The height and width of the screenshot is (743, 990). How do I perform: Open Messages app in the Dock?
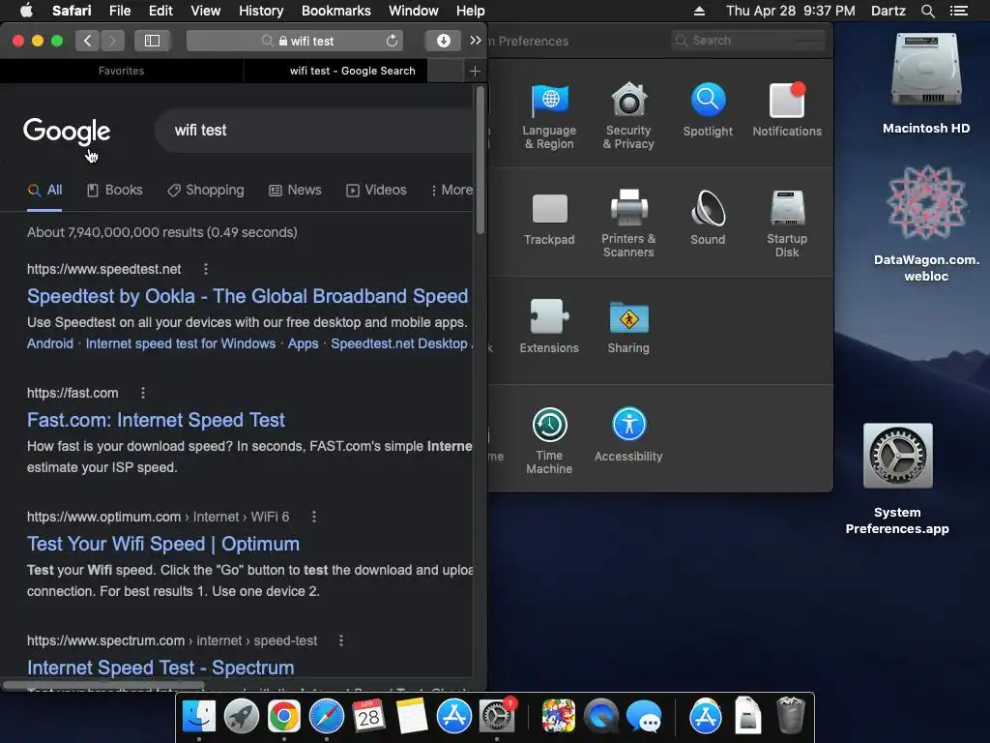644,717
